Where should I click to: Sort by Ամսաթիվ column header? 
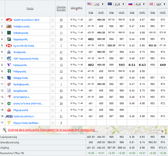tap(76, 8)
